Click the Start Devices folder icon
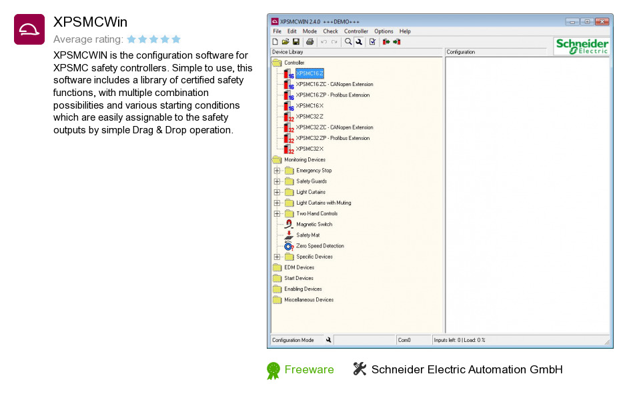Screen dimensions: 627x400 click(x=277, y=278)
